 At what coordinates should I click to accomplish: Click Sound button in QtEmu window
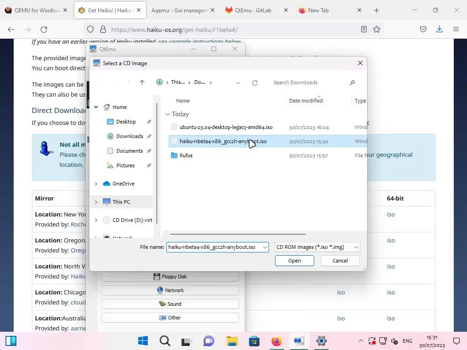coord(170,304)
